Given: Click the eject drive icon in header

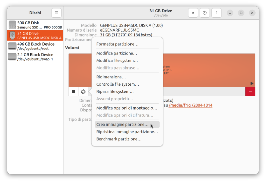Looking at the screenshot, I should click(193, 13).
